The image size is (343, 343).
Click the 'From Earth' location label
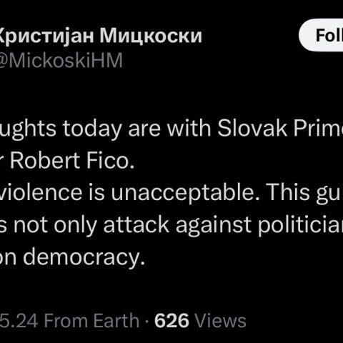click(91, 320)
